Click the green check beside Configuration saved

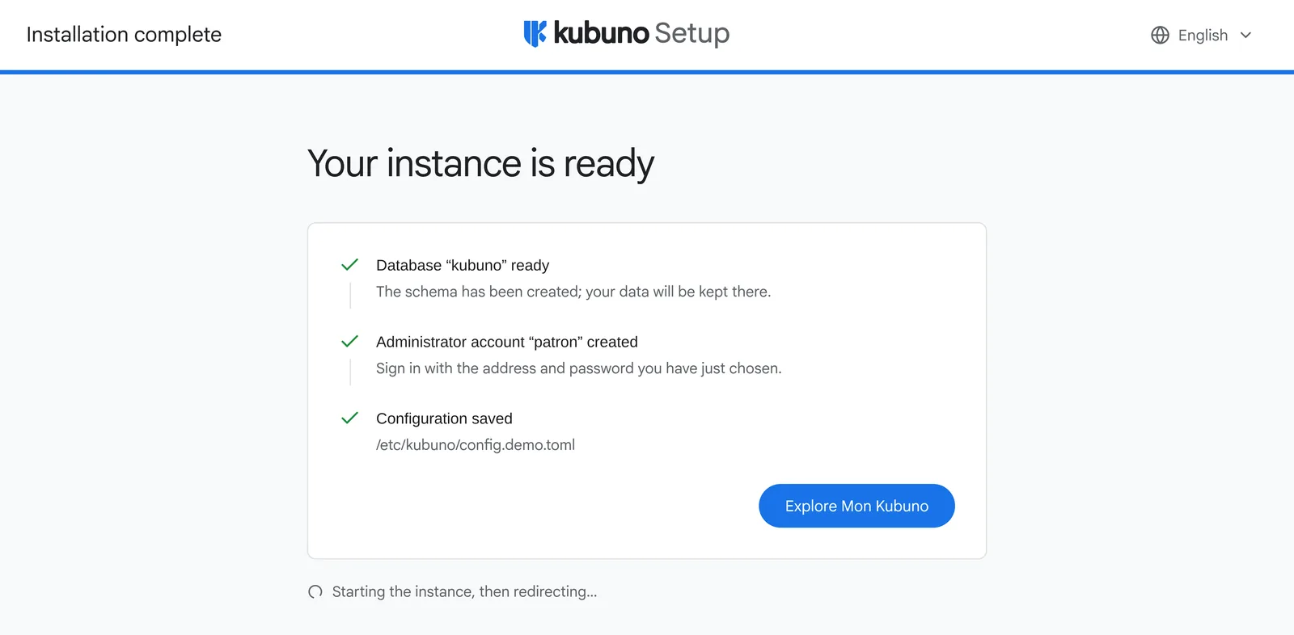[349, 418]
